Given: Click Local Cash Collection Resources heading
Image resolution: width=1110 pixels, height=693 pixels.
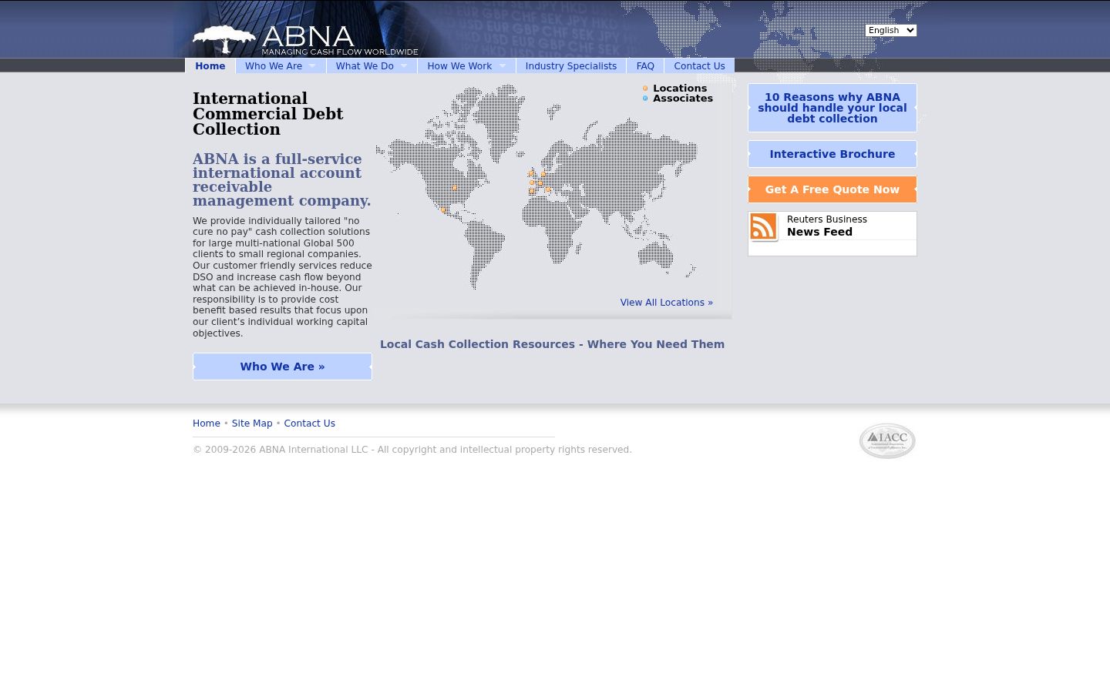Looking at the screenshot, I should click(x=552, y=344).
